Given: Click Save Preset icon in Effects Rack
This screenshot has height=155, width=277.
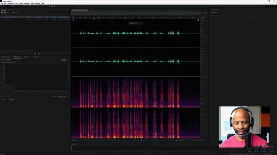Looking at the screenshot, I should (63, 60).
